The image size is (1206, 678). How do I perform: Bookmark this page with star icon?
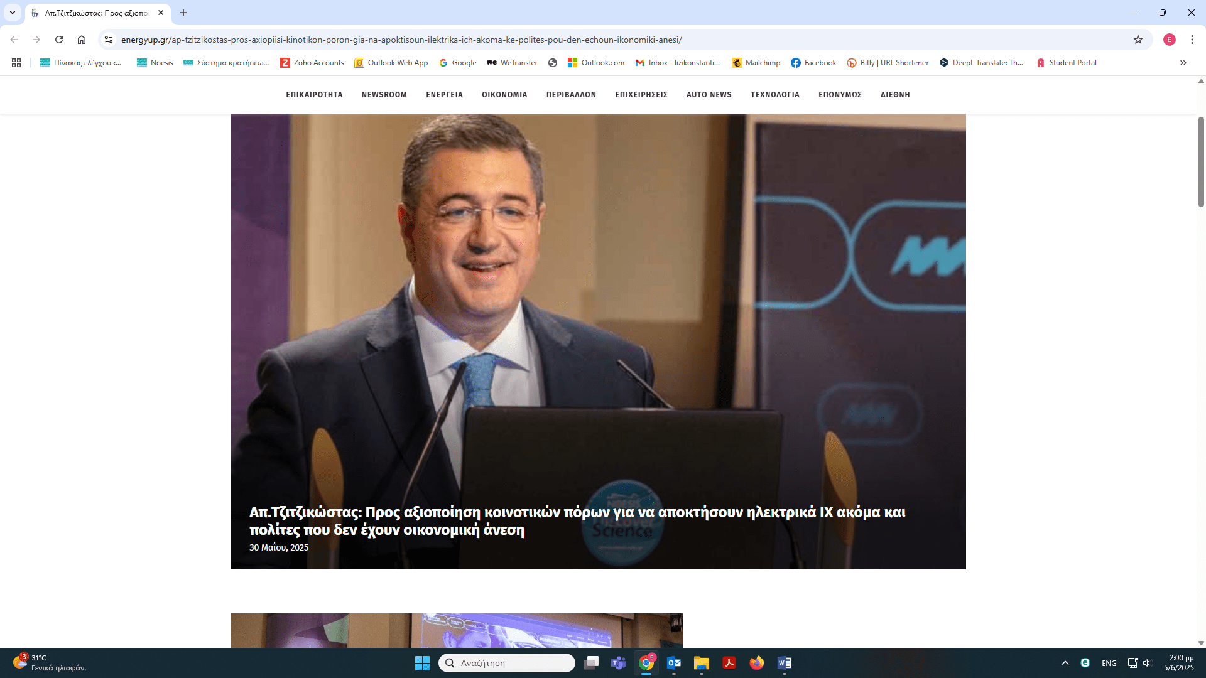point(1138,40)
